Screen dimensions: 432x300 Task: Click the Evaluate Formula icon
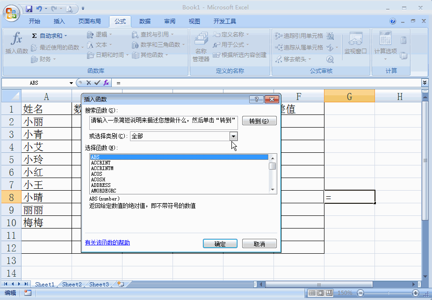click(x=330, y=59)
